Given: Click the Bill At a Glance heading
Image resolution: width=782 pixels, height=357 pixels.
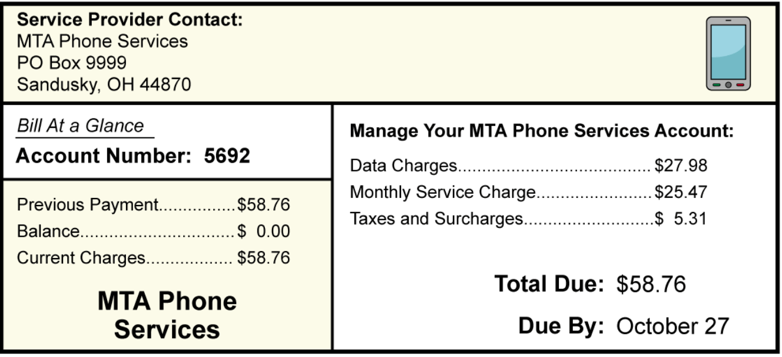Looking at the screenshot, I should point(80,125).
